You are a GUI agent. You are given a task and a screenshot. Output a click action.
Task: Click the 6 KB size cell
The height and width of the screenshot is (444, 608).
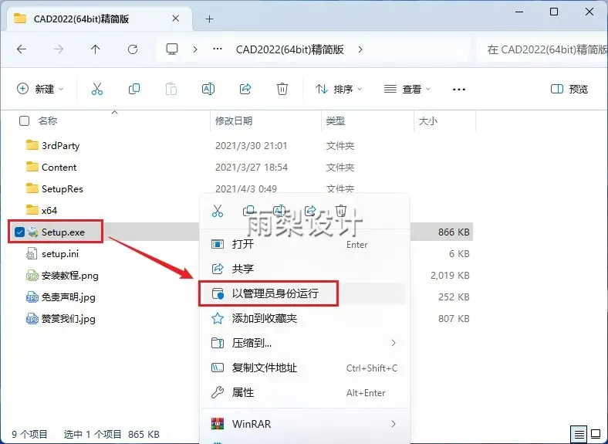tap(459, 254)
